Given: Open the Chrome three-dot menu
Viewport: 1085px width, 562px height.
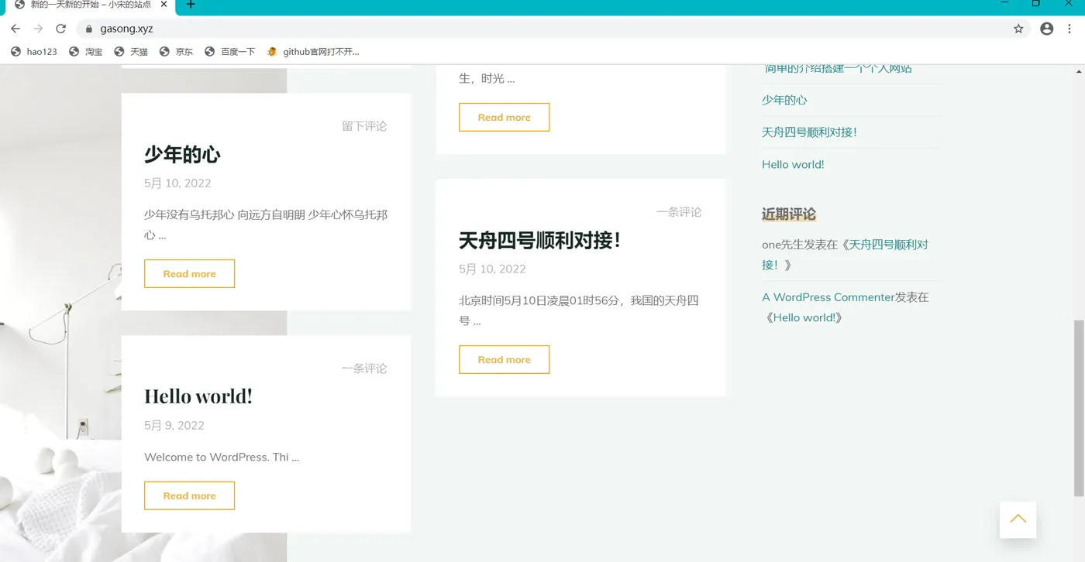Looking at the screenshot, I should tap(1069, 29).
